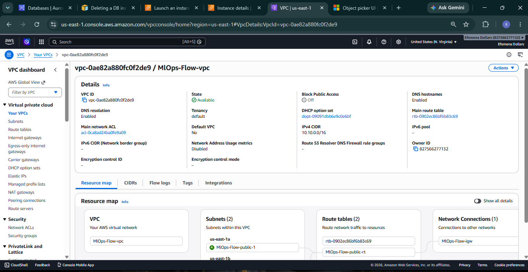Open the browser extensions puzzle icon
Image resolution: width=528 pixels, height=272 pixels.
pos(485,24)
